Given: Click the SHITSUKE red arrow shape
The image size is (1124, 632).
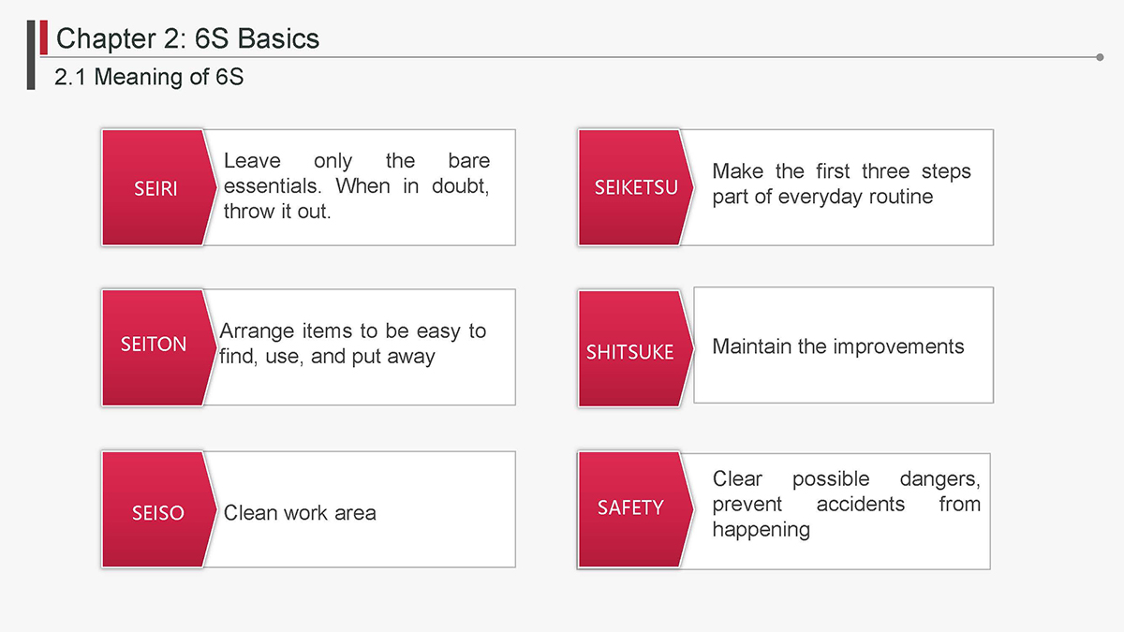Looking at the screenshot, I should click(630, 351).
